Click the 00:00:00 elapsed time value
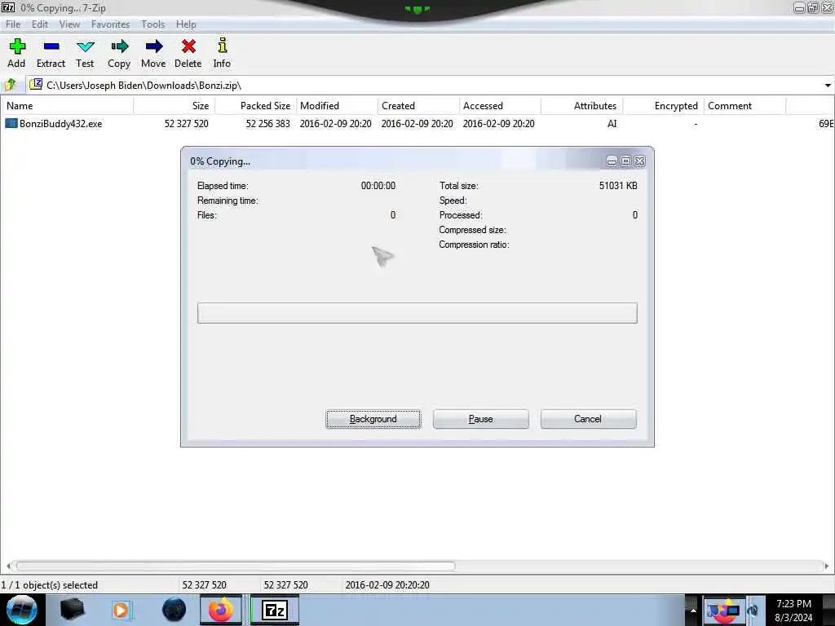This screenshot has width=835, height=626. click(x=378, y=186)
